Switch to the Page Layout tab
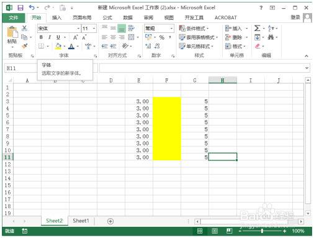The width and height of the screenshot is (314, 238). click(82, 18)
